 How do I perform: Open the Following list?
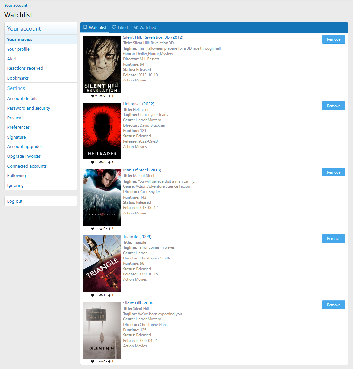41,176
